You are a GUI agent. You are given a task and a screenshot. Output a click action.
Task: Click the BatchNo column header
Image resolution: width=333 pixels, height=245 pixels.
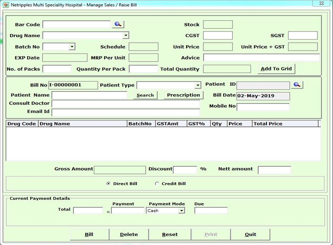pos(141,124)
